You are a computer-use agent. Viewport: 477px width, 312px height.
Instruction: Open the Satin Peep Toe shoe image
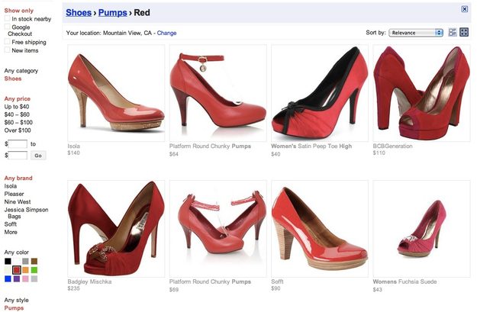(x=320, y=93)
